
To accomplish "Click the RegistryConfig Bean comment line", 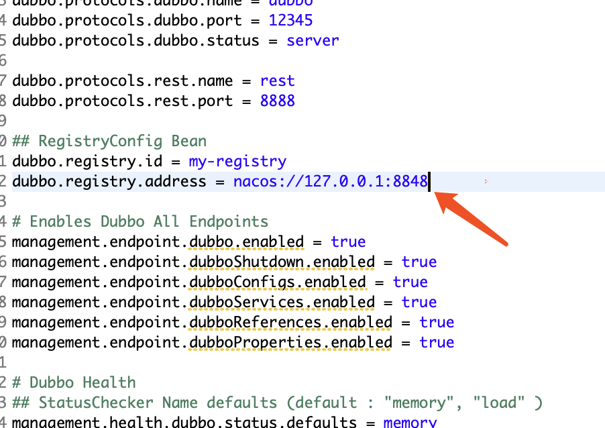I will pos(109,142).
